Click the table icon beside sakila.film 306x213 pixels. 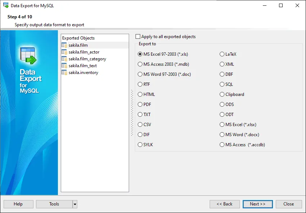tap(64, 45)
